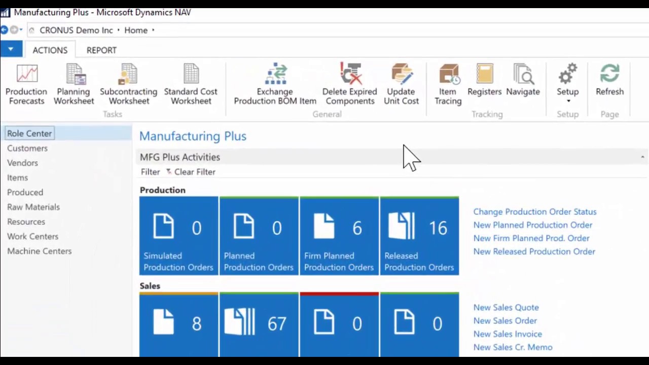Image resolution: width=649 pixels, height=365 pixels.
Task: Click Clear Filter in Activities
Action: tap(191, 172)
